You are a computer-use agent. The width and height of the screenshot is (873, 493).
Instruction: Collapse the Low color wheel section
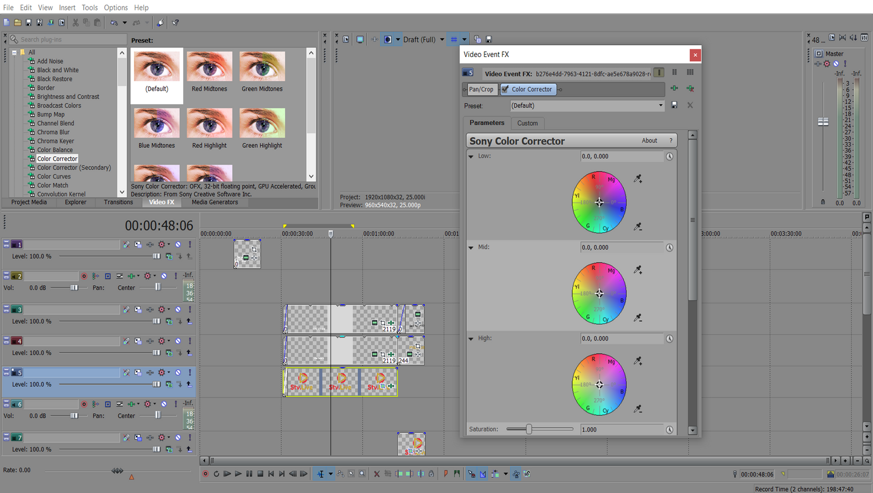coord(471,157)
